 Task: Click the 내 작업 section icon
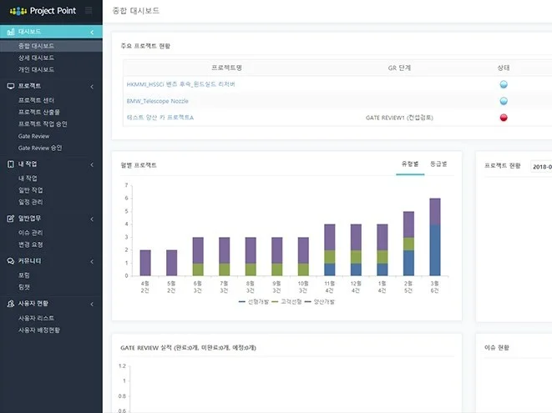tap(10, 164)
